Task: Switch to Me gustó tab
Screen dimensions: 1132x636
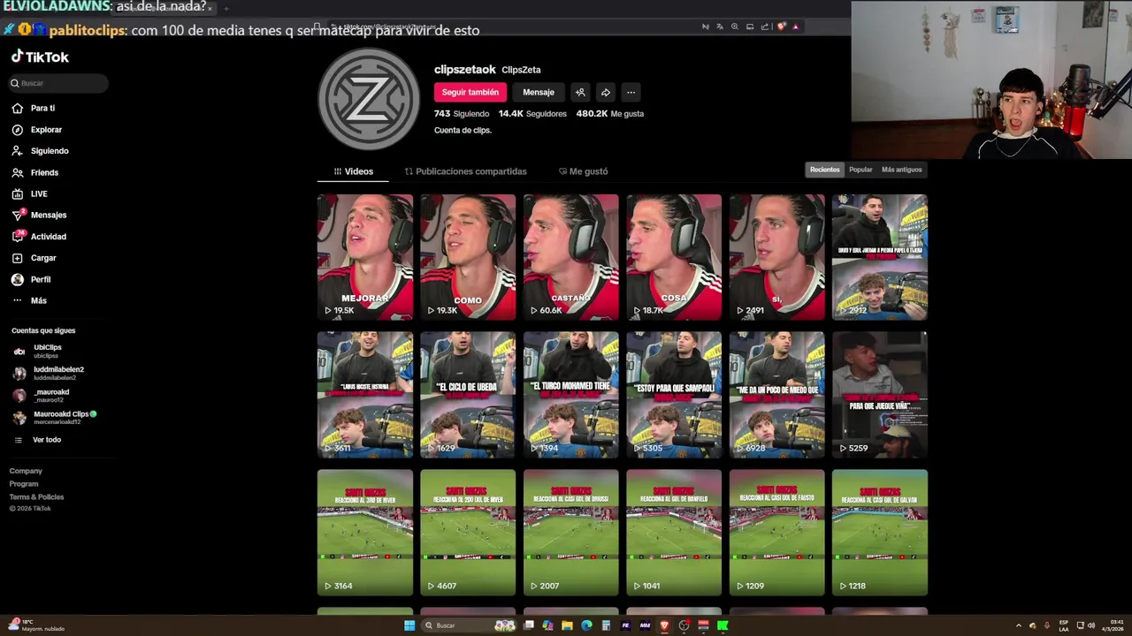Action: tap(584, 171)
